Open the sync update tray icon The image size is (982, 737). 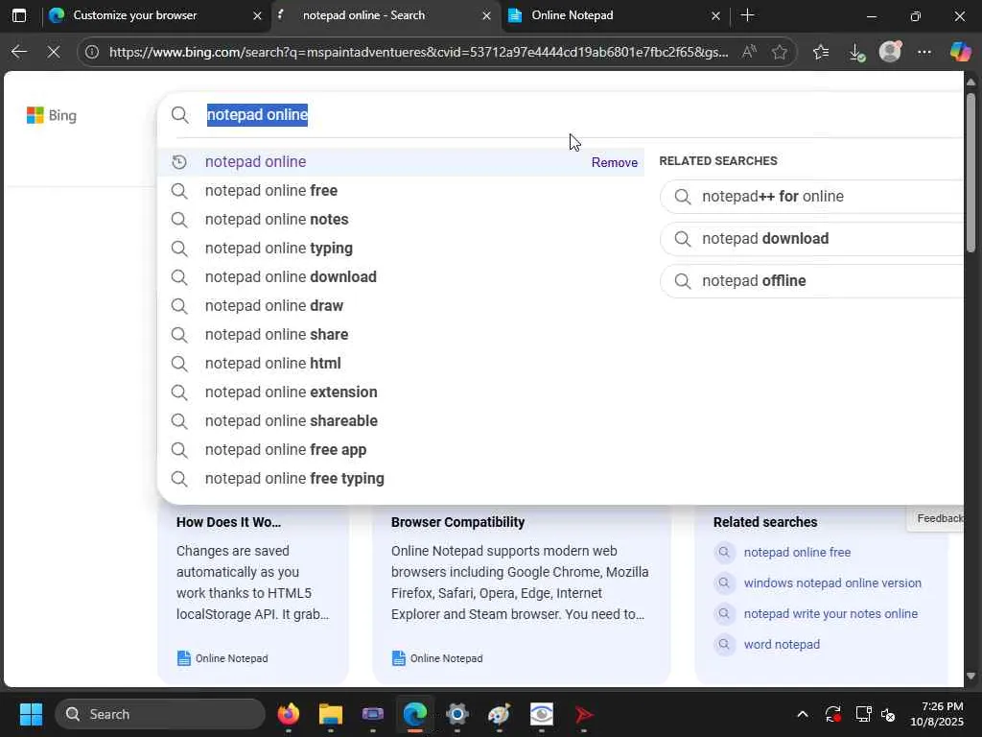[x=833, y=714]
